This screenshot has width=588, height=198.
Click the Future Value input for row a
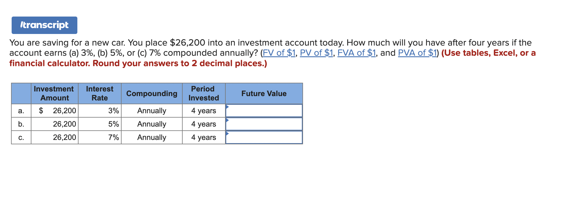264,111
